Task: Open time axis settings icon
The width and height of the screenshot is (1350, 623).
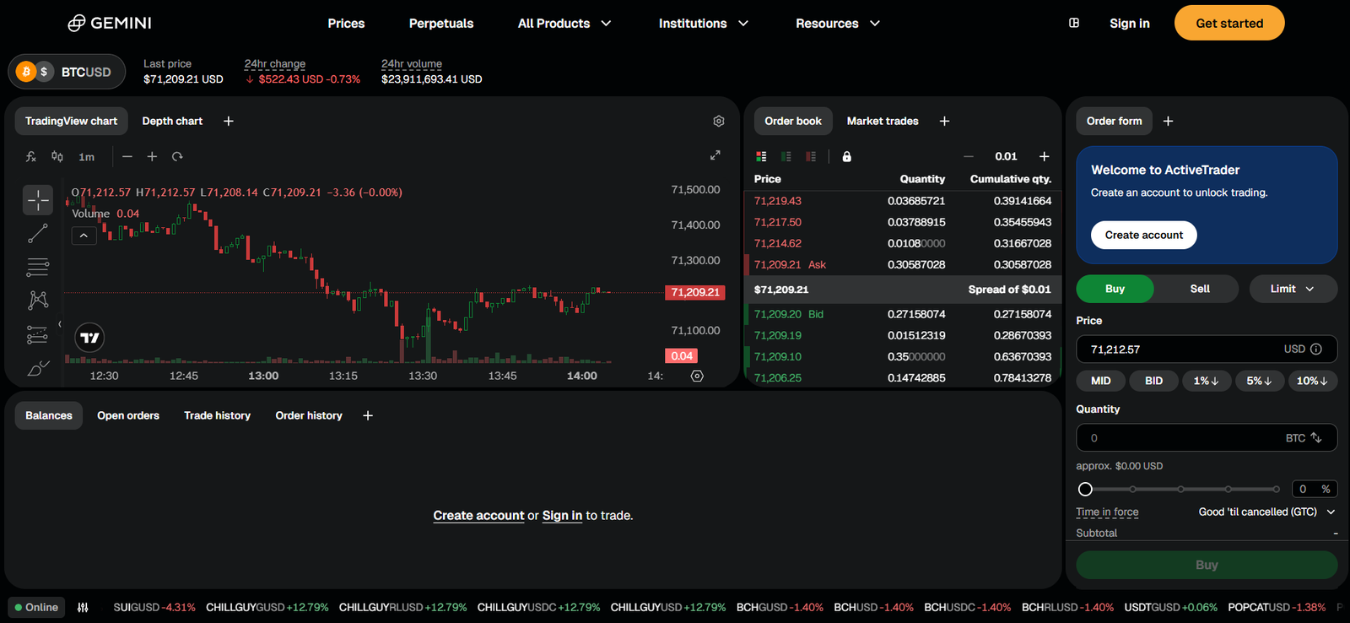Action: pos(697,376)
